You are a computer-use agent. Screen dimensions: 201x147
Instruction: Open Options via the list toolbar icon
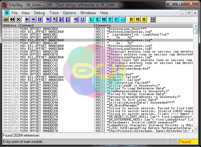click(153, 20)
